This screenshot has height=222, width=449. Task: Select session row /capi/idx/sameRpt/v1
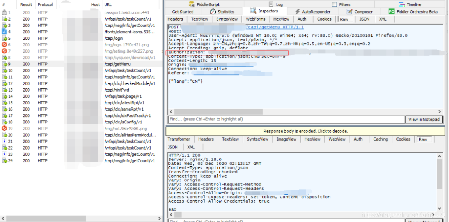pos(81,109)
